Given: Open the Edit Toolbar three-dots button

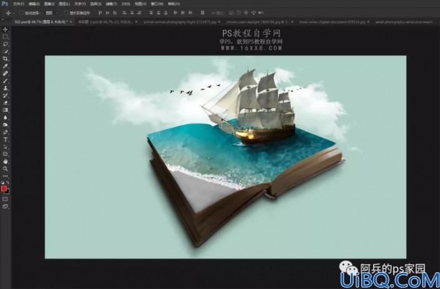Looking at the screenshot, I should [5, 176].
